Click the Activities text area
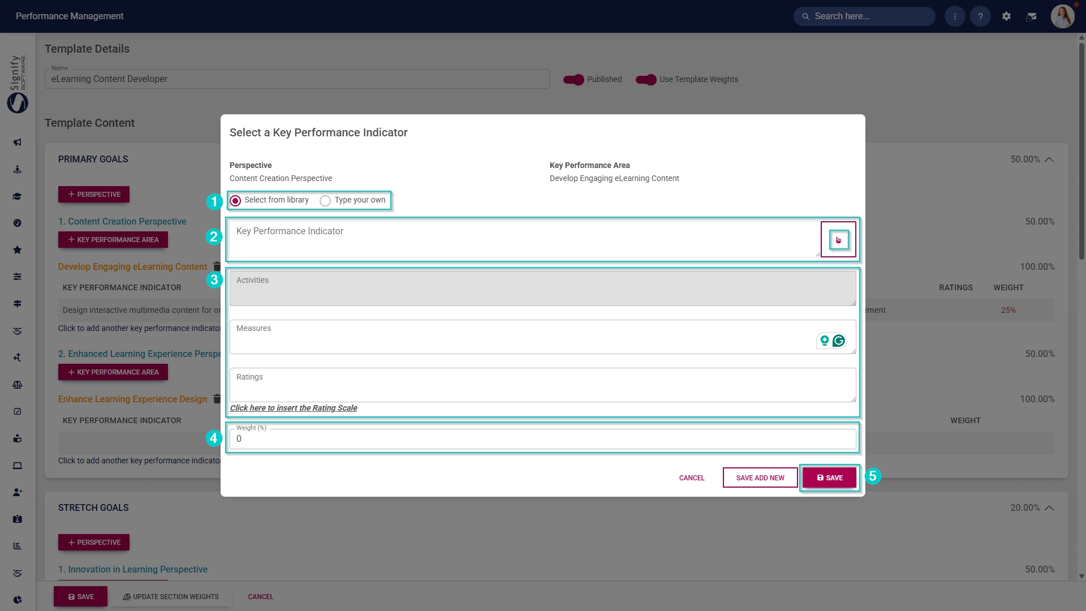 (x=543, y=289)
